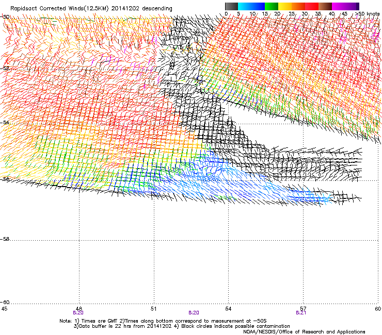382x335 pixels.
Task: Click the orange 25–30 knots legend segment
Action: pyautogui.click(x=298, y=6)
